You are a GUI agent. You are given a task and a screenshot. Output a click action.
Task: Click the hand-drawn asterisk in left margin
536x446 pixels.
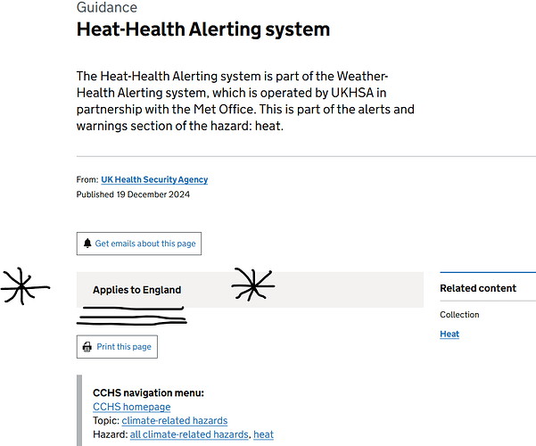tap(24, 286)
